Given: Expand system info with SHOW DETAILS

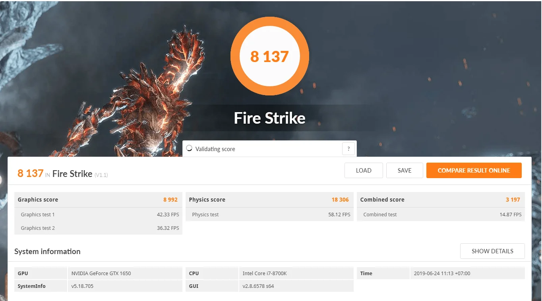Looking at the screenshot, I should (492, 251).
